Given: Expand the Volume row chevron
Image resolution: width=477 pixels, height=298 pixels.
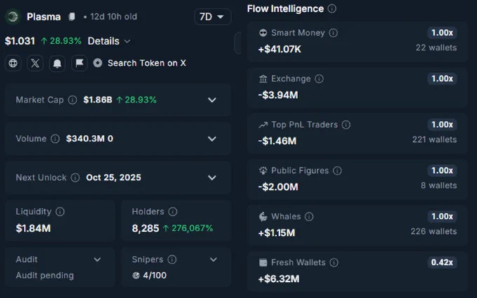Looking at the screenshot, I should [x=212, y=139].
